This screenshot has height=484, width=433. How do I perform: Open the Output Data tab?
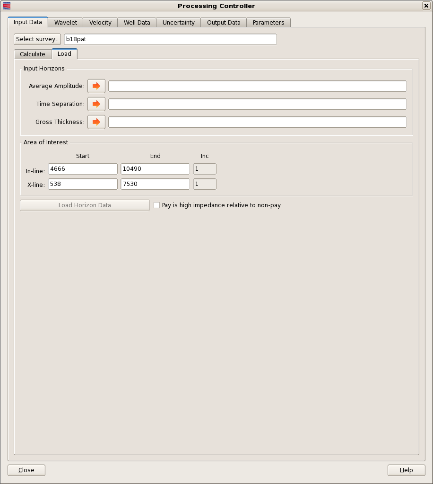point(224,23)
